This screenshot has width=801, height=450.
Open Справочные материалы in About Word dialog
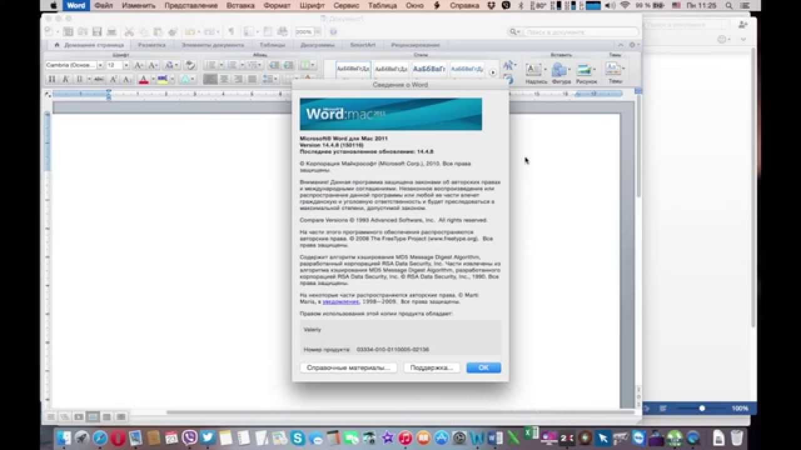348,367
